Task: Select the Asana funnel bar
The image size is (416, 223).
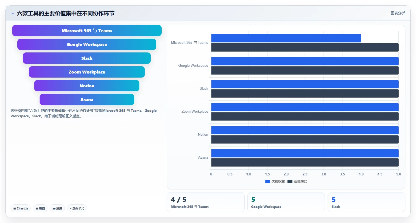Action: (x=87, y=99)
